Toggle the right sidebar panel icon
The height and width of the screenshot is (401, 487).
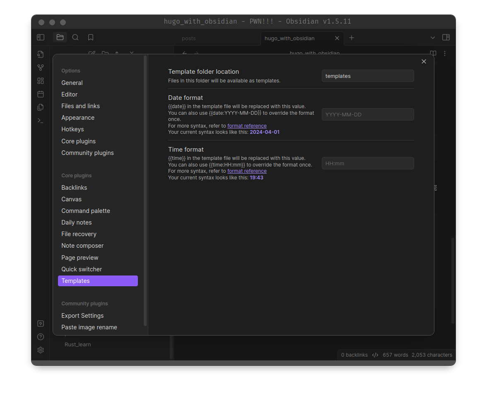click(446, 37)
